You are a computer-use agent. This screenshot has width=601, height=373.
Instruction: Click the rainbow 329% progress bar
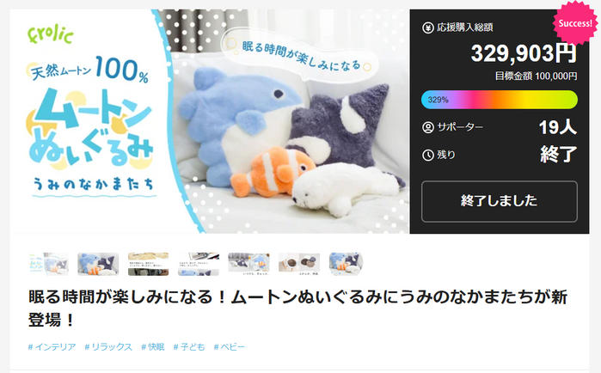pos(499,100)
